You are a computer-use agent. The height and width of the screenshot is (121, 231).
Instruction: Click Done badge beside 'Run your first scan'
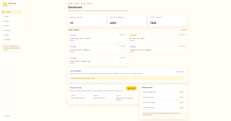(181, 97)
